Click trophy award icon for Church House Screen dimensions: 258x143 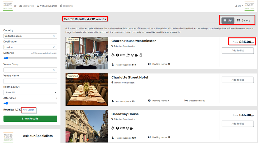(132, 55)
